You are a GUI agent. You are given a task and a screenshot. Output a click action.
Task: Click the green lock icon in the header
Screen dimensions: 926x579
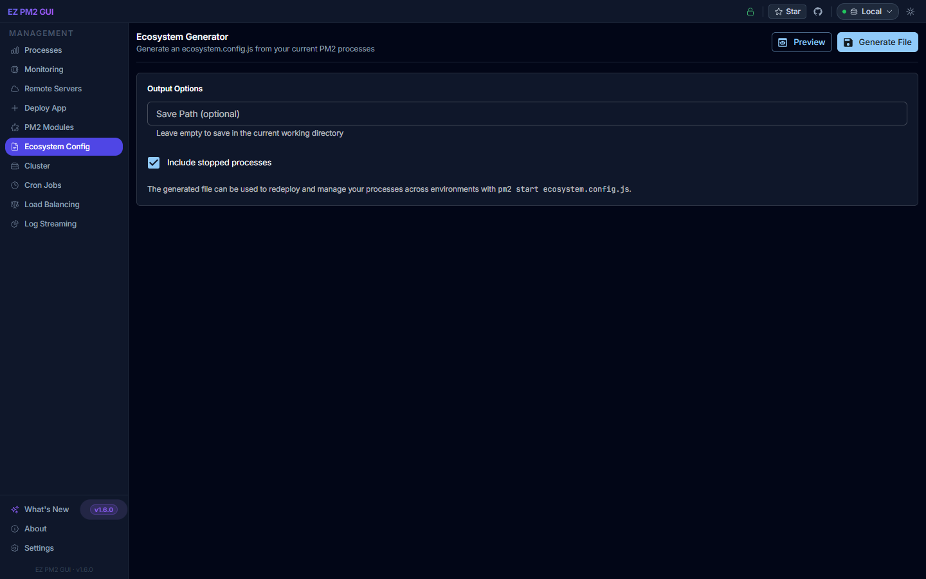750,11
